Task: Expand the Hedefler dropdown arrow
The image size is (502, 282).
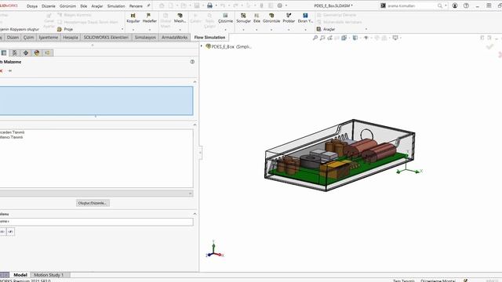Action: pyautogui.click(x=150, y=30)
